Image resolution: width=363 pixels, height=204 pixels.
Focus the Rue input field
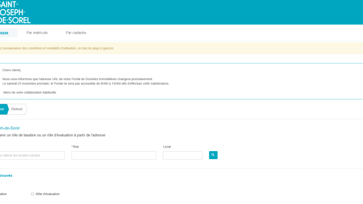point(113,155)
